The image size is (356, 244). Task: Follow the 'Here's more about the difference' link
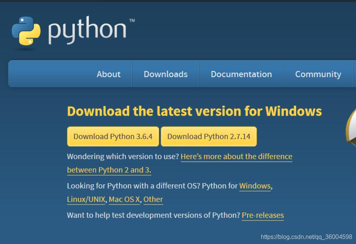pos(237,157)
